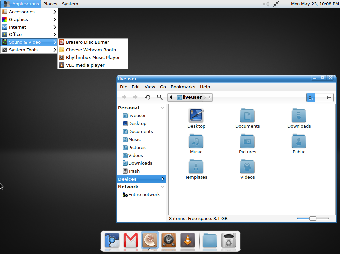Open the Bookmarks menu
This screenshot has width=340, height=254.
point(183,87)
